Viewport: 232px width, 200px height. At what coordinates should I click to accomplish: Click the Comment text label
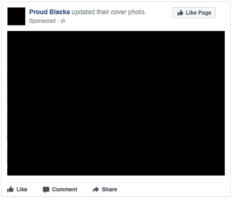pyautogui.click(x=64, y=189)
